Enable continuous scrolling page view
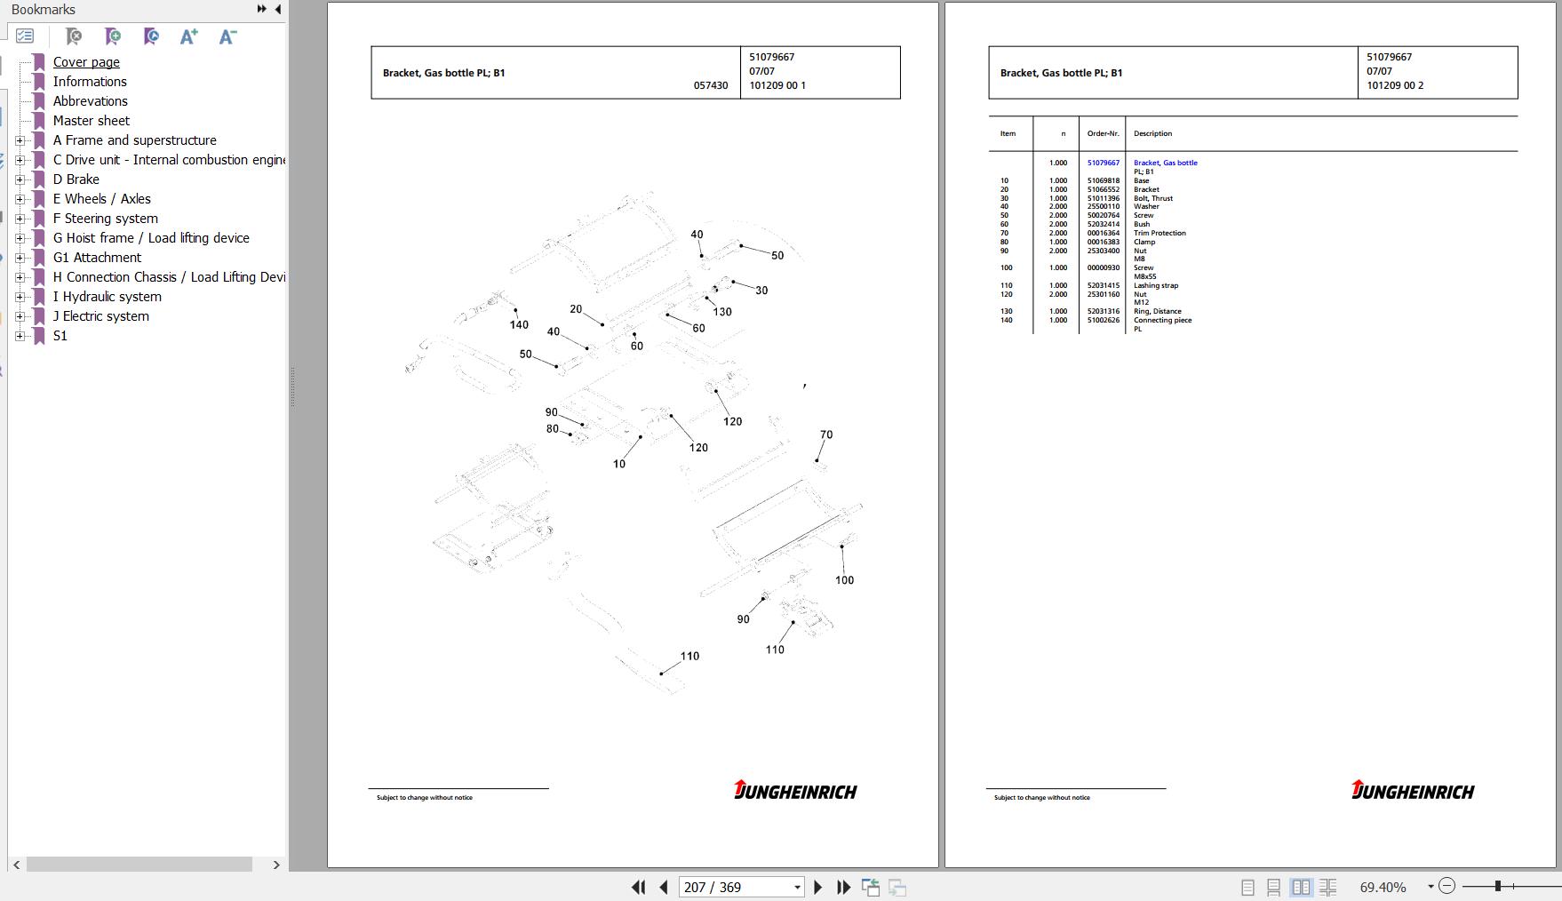 coord(1273,887)
